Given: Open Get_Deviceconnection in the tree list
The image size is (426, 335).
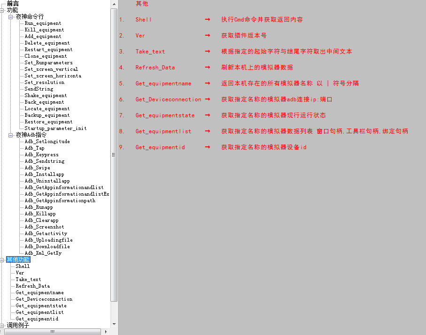Looking at the screenshot, I should tap(44, 299).
